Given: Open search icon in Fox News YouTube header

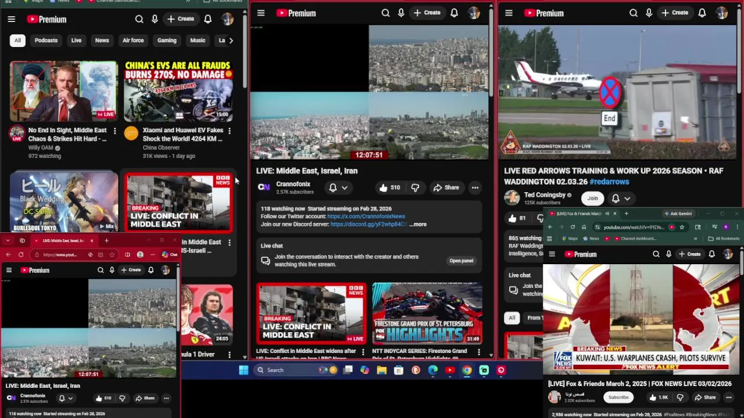Looking at the screenshot, I should (x=656, y=254).
